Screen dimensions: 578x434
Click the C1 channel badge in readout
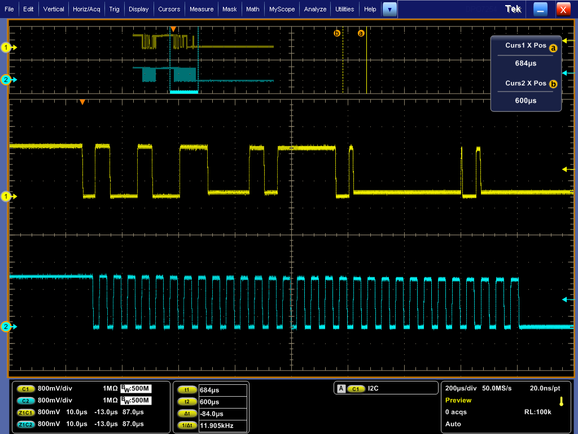click(26, 389)
